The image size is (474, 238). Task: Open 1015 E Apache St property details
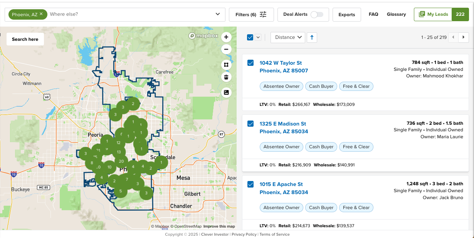[x=284, y=188]
